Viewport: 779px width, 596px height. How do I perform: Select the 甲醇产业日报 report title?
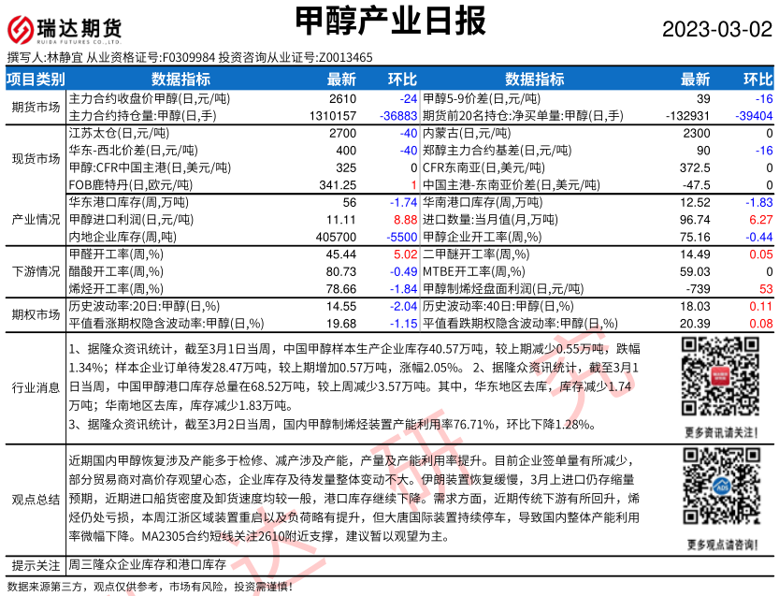coord(390,21)
